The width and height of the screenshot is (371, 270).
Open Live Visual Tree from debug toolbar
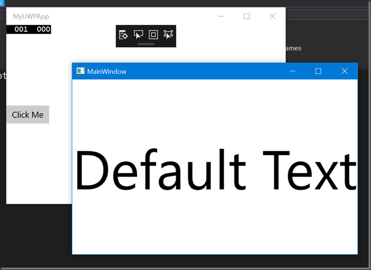click(123, 35)
